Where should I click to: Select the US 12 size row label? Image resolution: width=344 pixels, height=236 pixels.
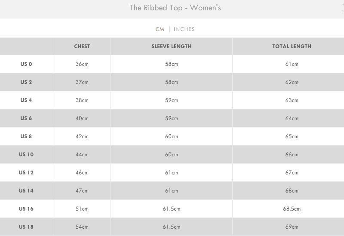26,173
